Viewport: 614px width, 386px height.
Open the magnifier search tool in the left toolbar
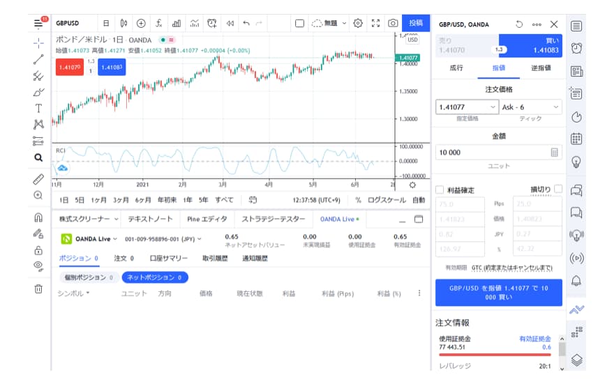pos(38,157)
